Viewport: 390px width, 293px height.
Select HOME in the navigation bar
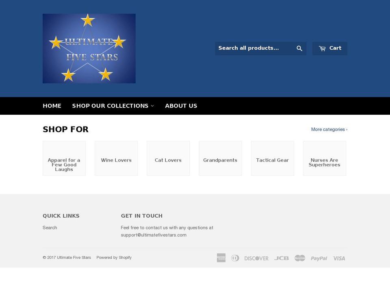tap(52, 106)
